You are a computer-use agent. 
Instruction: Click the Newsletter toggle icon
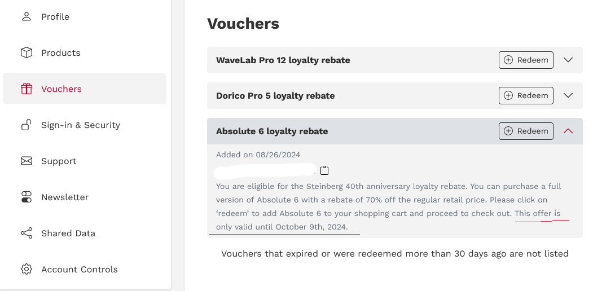(27, 197)
